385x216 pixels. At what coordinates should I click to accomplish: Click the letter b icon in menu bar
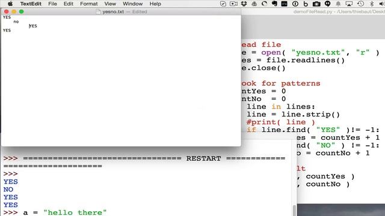tap(306, 4)
